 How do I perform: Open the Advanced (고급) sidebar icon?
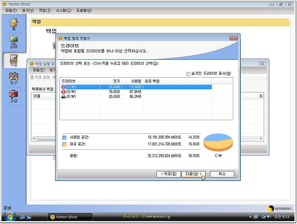pos(14,97)
